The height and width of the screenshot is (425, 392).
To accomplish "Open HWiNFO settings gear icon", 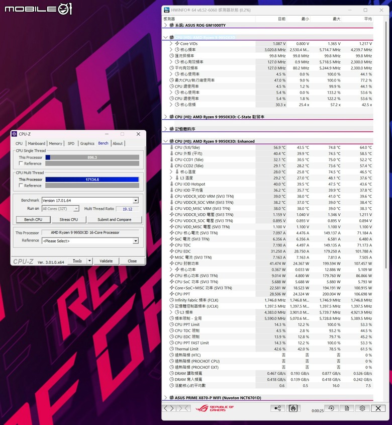I will pyautogui.click(x=362, y=408).
